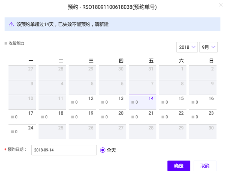This screenshot has height=175, width=225.
Task: Select September 13 date cell
Action: coord(112,102)
